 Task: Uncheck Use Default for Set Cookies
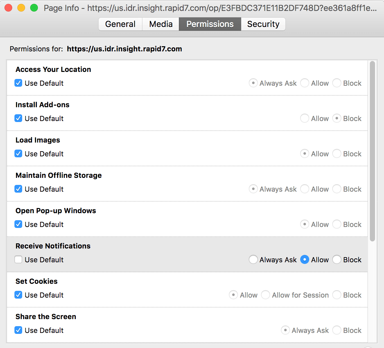[x=18, y=295]
